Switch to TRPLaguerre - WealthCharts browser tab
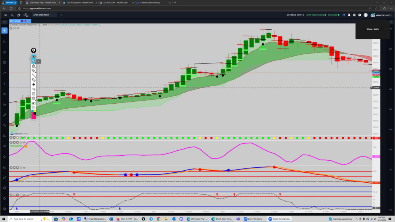The height and width of the screenshot is (222, 395). tap(79, 3)
